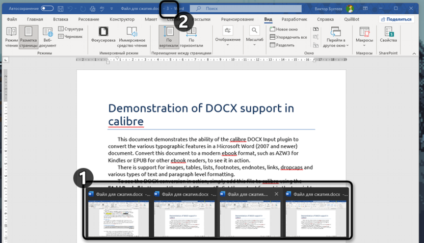The image size is (424, 243).
Task: Open Customize Quick Access Toolbar dropdown
Action: (112, 9)
